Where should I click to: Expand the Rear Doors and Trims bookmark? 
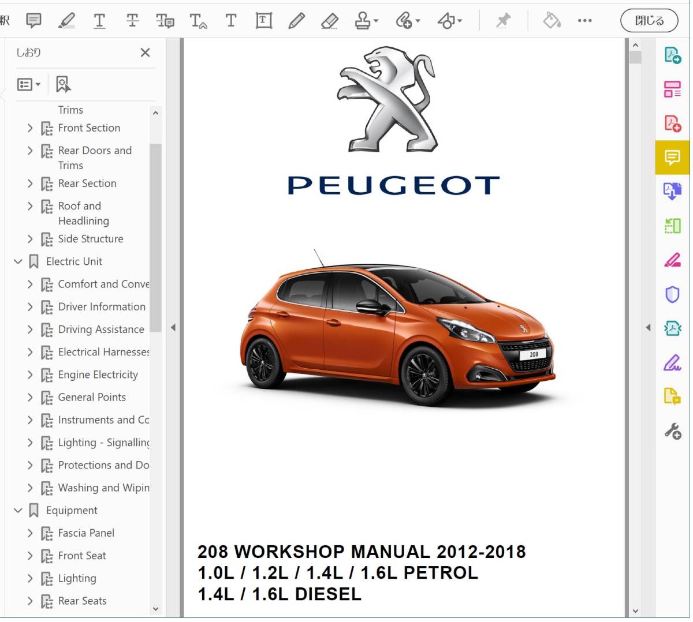(x=30, y=151)
